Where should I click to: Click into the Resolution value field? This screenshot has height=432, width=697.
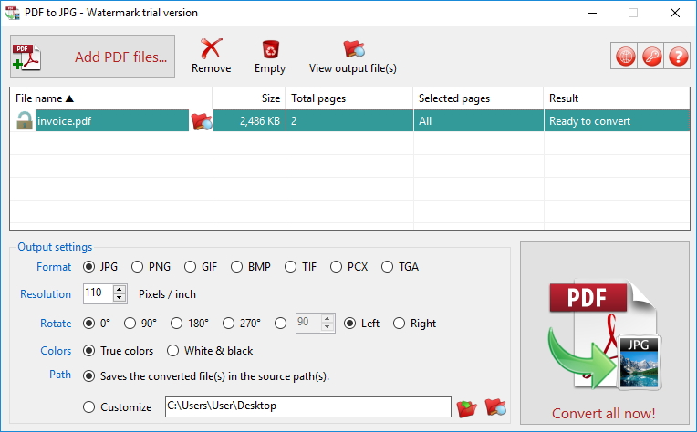click(x=98, y=293)
